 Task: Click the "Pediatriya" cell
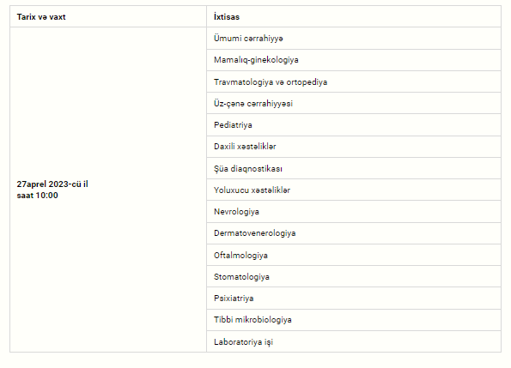tap(354, 125)
